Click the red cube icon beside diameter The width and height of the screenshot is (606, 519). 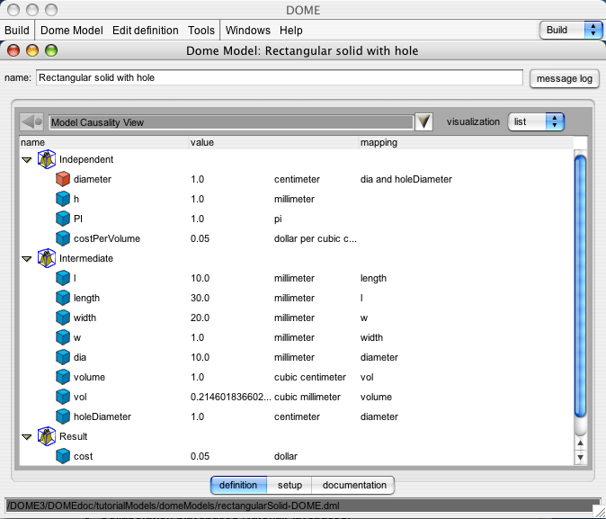pos(63,179)
